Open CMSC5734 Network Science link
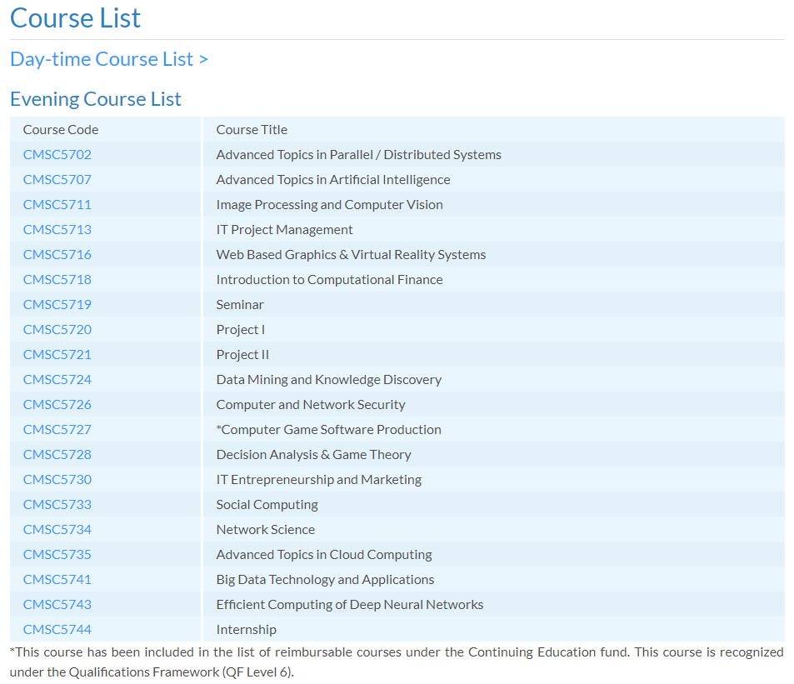This screenshot has height=684, width=794. 57,529
